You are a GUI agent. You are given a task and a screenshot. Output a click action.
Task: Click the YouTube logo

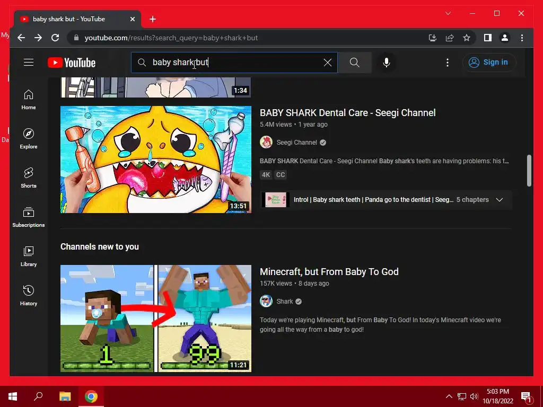coord(72,63)
